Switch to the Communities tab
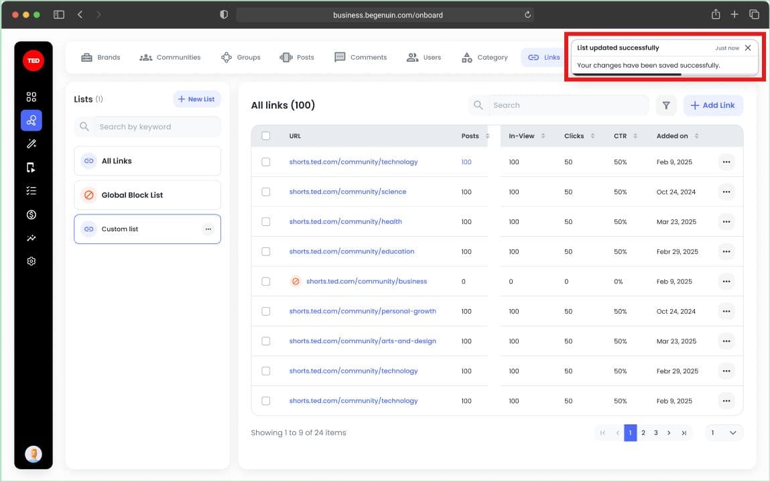The image size is (770, 482). (170, 58)
